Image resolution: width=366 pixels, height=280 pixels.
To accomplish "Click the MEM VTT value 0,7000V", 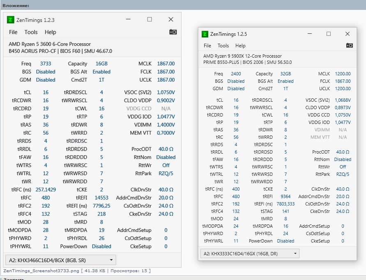I will (x=166, y=133).
